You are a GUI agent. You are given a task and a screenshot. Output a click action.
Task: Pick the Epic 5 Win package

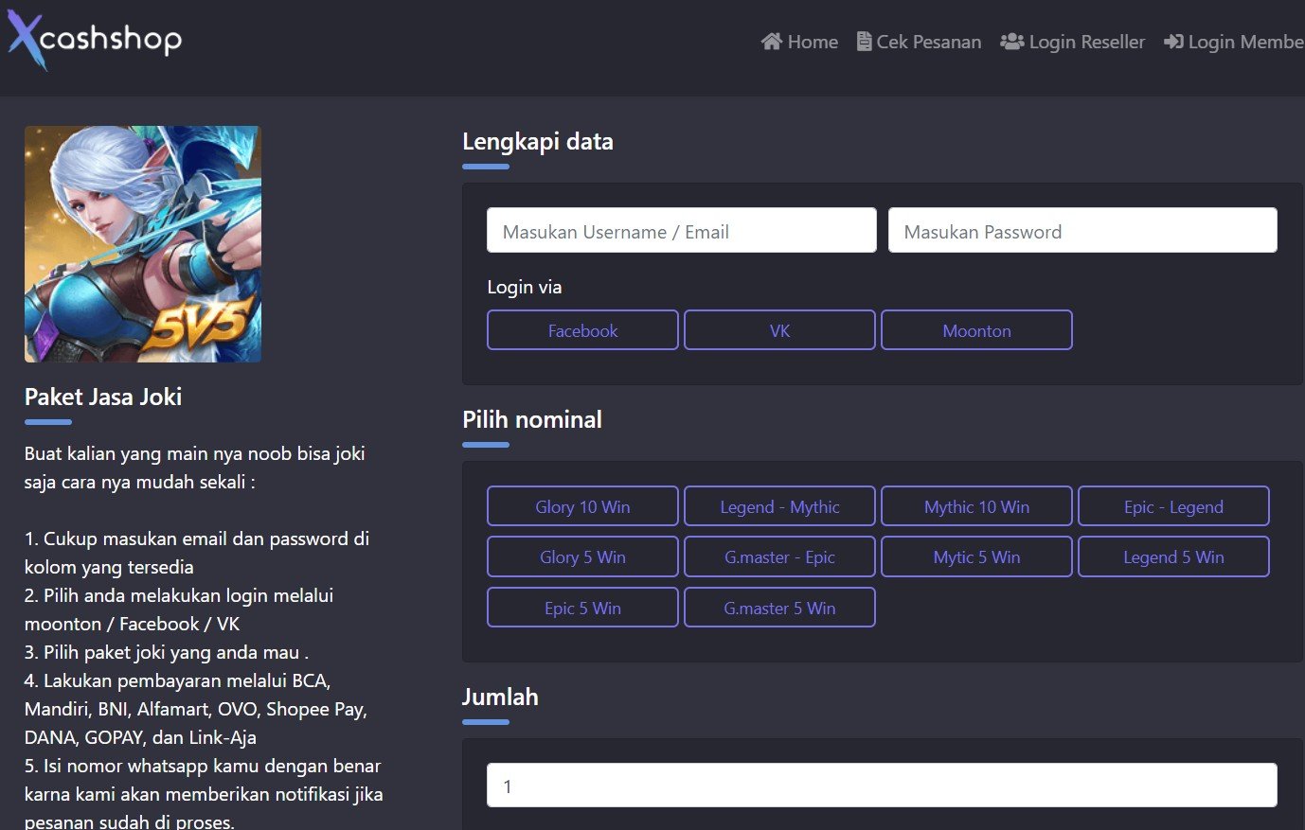click(x=582, y=608)
